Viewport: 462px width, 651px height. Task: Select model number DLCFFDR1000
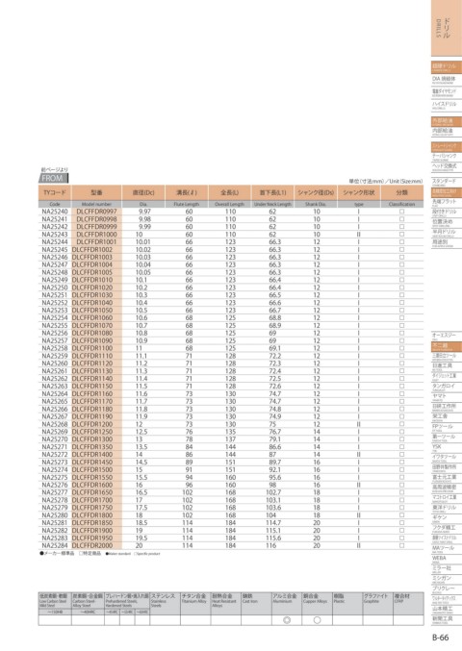pos(97,235)
